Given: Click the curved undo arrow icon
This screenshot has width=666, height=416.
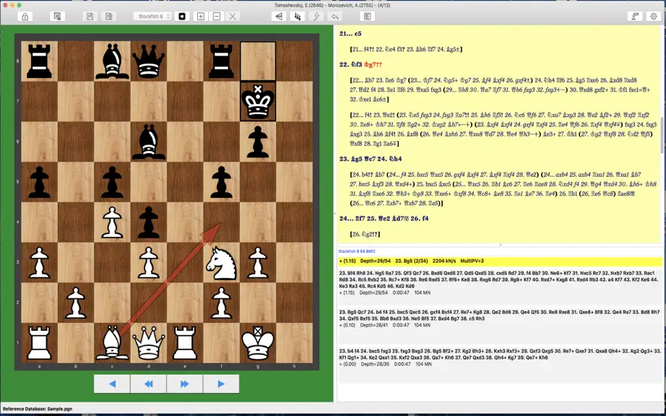Looking at the screenshot, I should pyautogui.click(x=334, y=17).
